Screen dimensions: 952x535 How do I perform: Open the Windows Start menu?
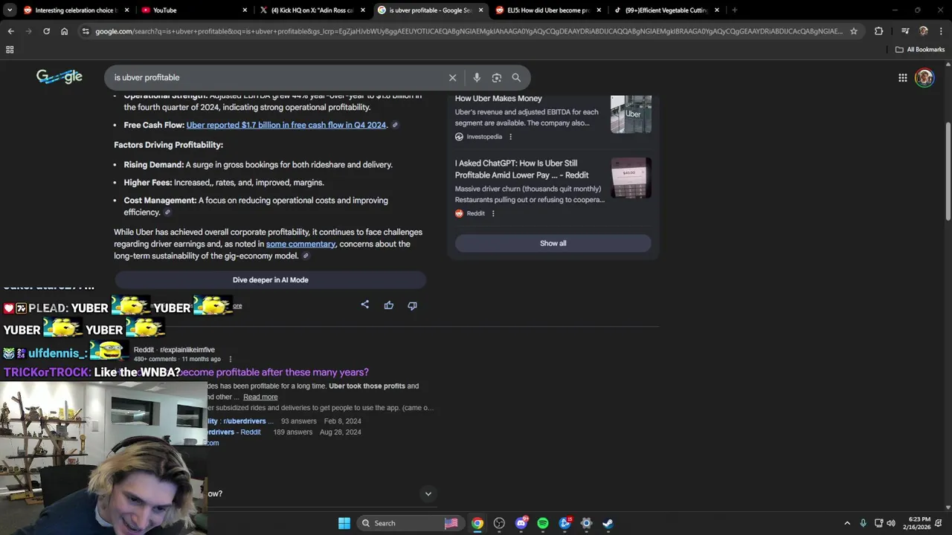tap(344, 523)
